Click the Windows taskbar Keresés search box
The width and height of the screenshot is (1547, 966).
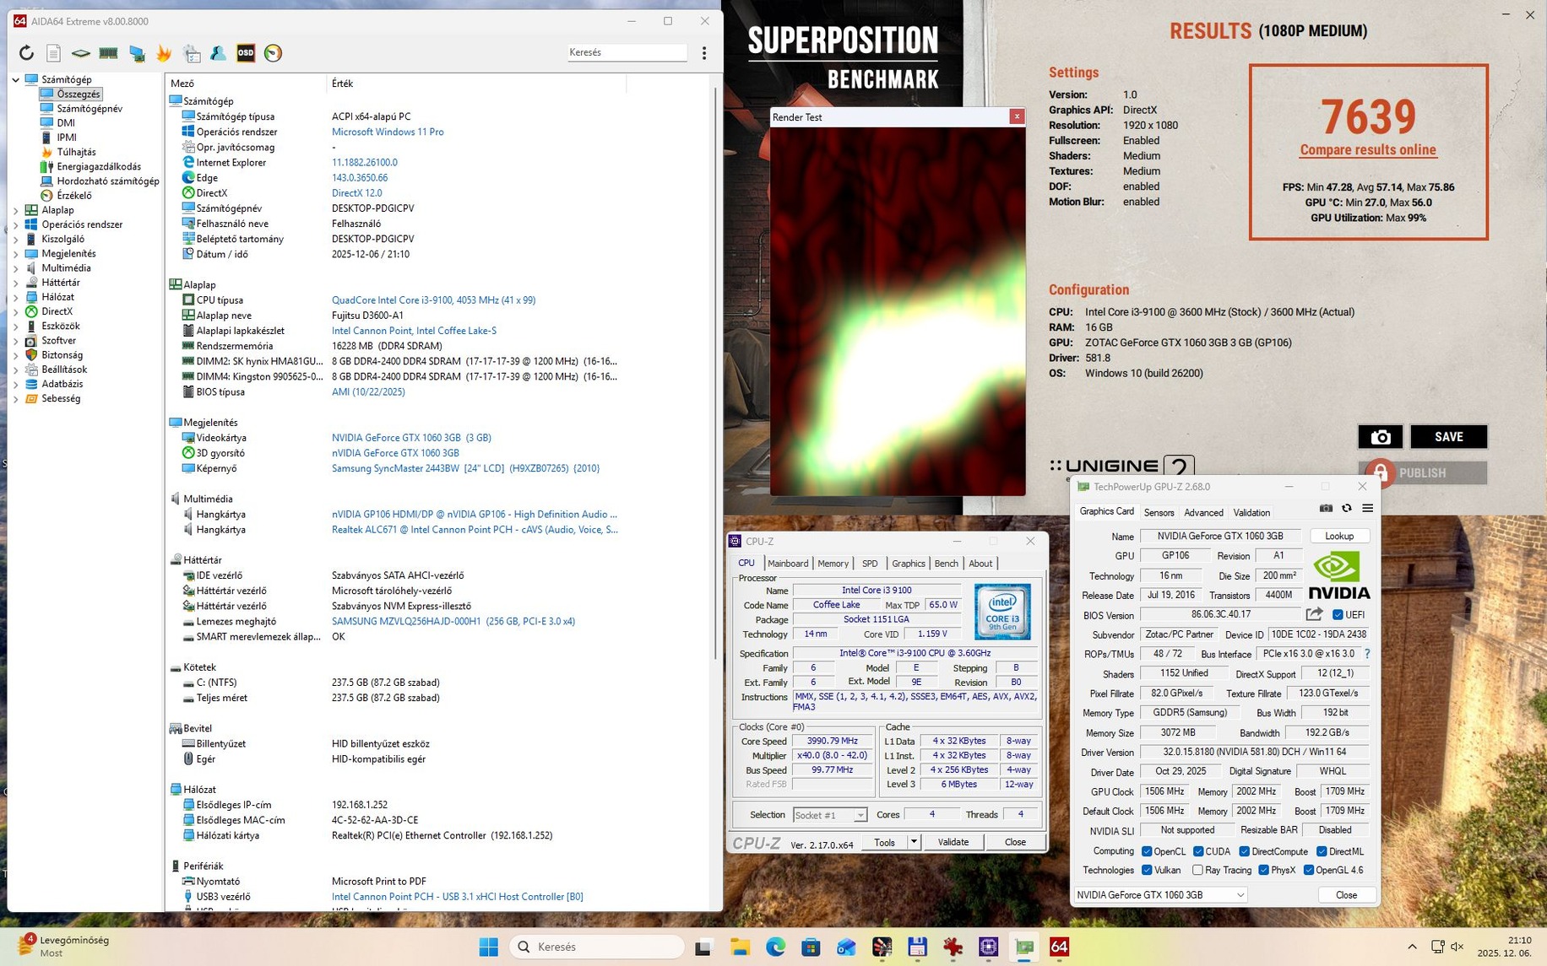click(x=596, y=947)
